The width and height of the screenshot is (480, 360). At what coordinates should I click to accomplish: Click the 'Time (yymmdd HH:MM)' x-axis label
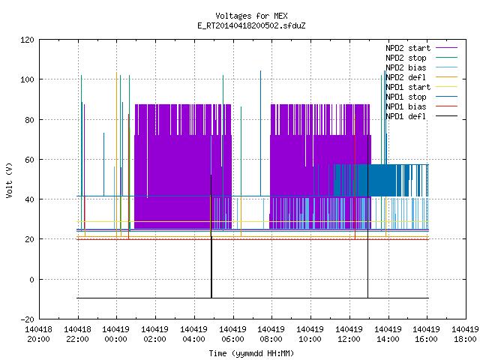pyautogui.click(x=251, y=353)
